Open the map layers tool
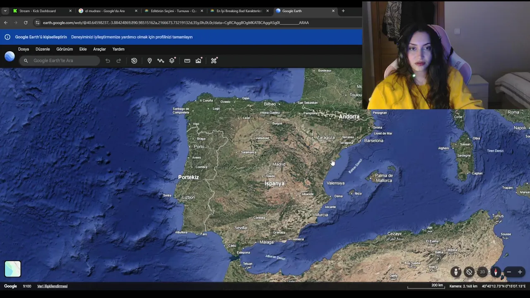 click(172, 60)
